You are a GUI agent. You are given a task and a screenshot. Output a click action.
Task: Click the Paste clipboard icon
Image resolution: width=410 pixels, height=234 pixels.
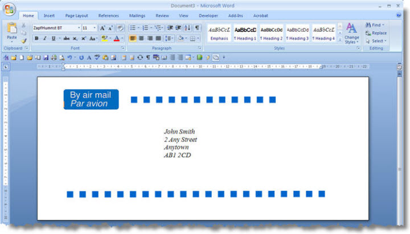click(x=12, y=28)
